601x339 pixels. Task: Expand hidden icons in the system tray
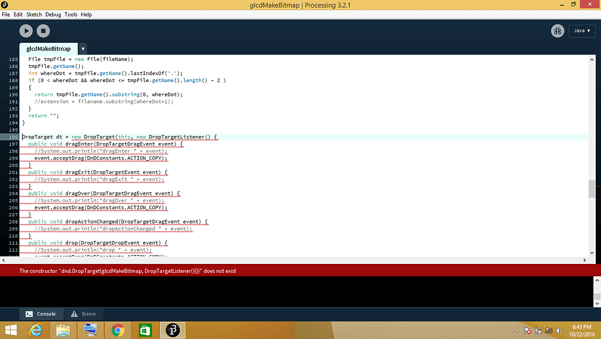click(516, 330)
